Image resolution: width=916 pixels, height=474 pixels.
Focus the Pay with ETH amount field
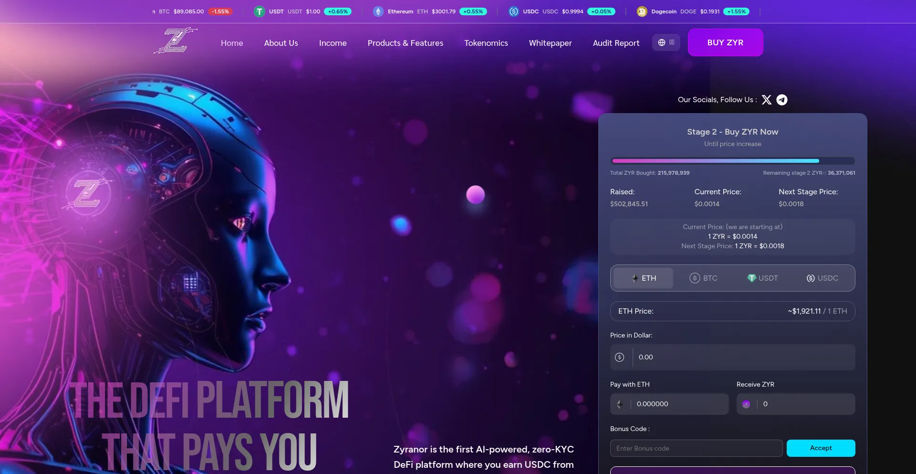(x=669, y=404)
